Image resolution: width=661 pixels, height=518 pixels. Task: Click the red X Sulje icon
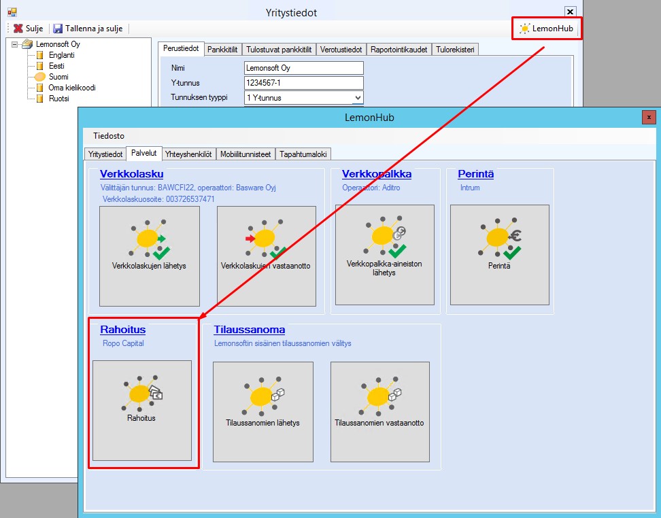[18, 29]
